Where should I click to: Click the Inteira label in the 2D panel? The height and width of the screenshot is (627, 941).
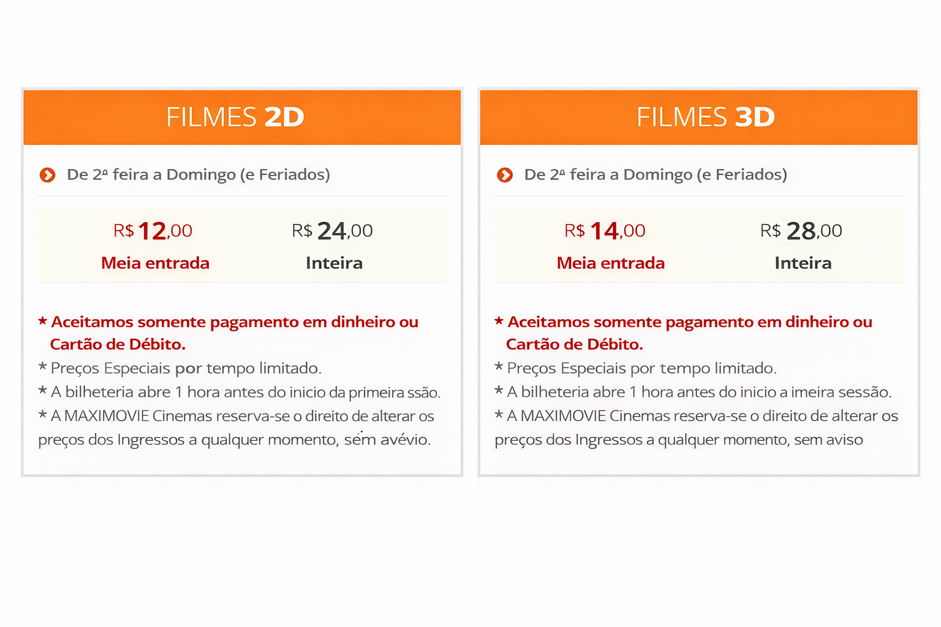[334, 263]
